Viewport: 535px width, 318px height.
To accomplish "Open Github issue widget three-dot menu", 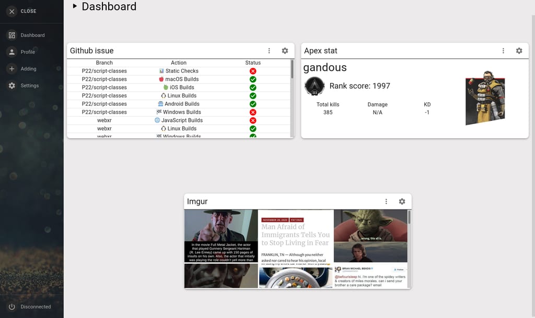I will click(x=269, y=51).
